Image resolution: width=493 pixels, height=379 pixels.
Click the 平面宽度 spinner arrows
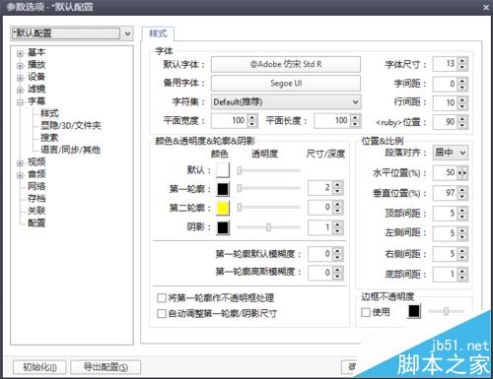click(252, 120)
